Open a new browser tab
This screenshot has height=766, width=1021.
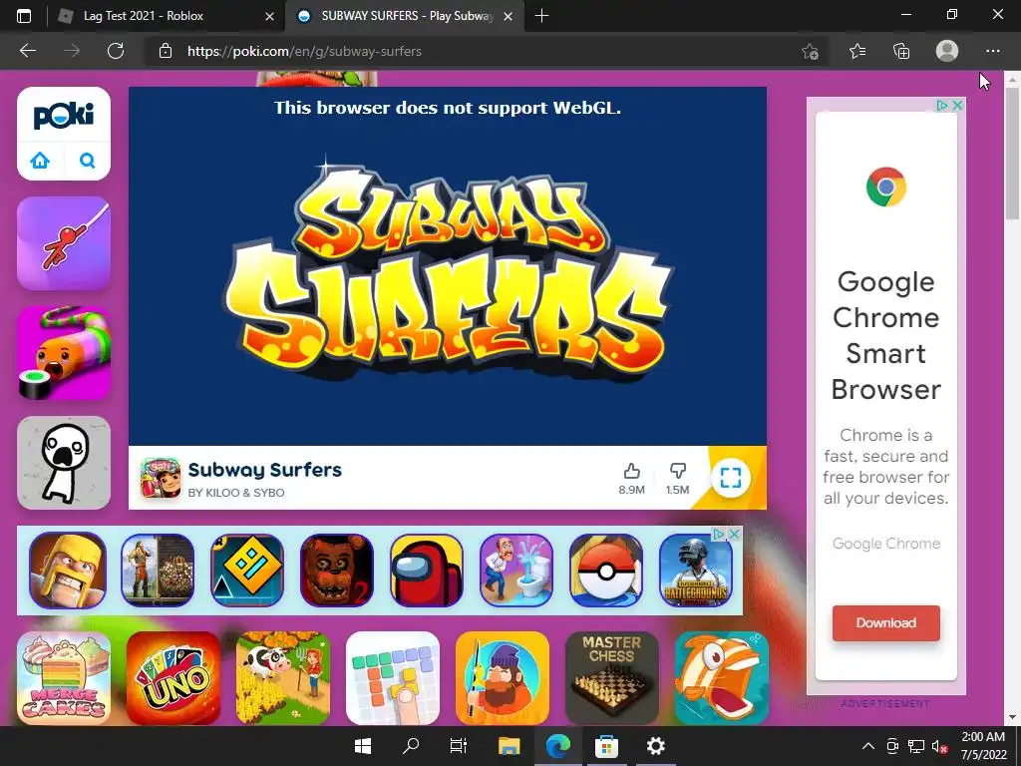point(541,16)
